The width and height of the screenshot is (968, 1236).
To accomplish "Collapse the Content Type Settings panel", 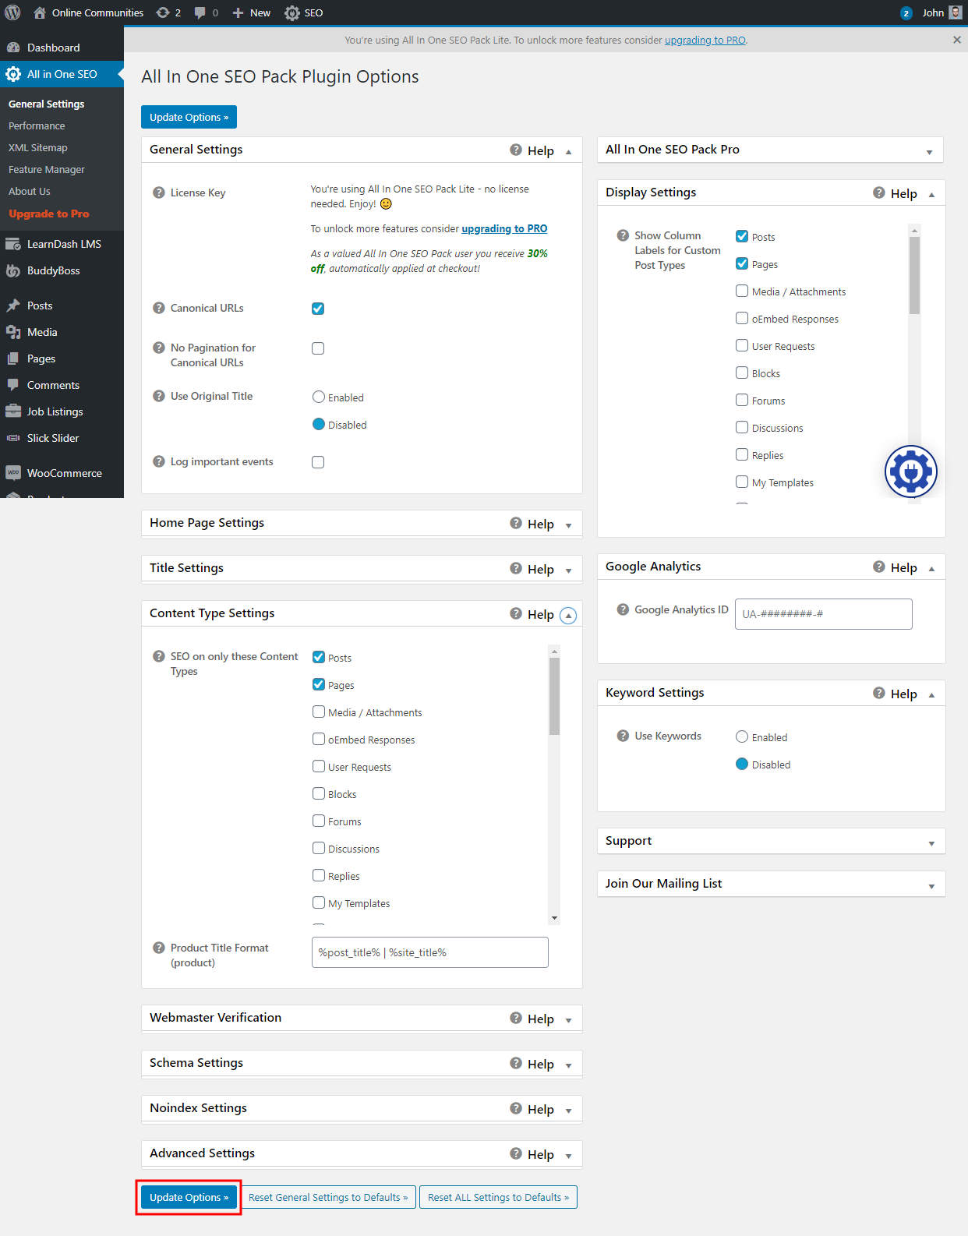I will point(569,616).
